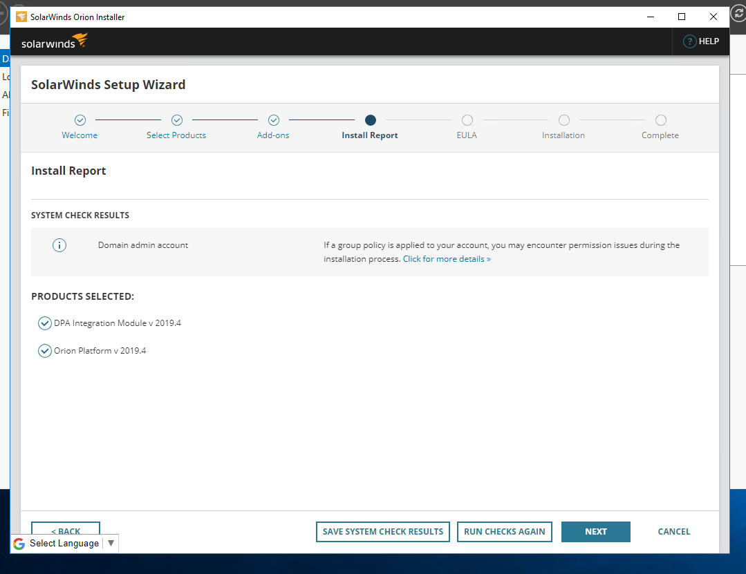Viewport: 746px width, 574px height.
Task: Click the Next button
Action: point(596,532)
